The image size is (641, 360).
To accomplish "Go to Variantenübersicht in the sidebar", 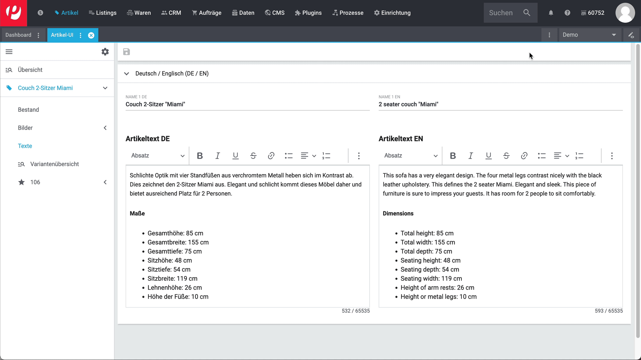I will [x=54, y=164].
